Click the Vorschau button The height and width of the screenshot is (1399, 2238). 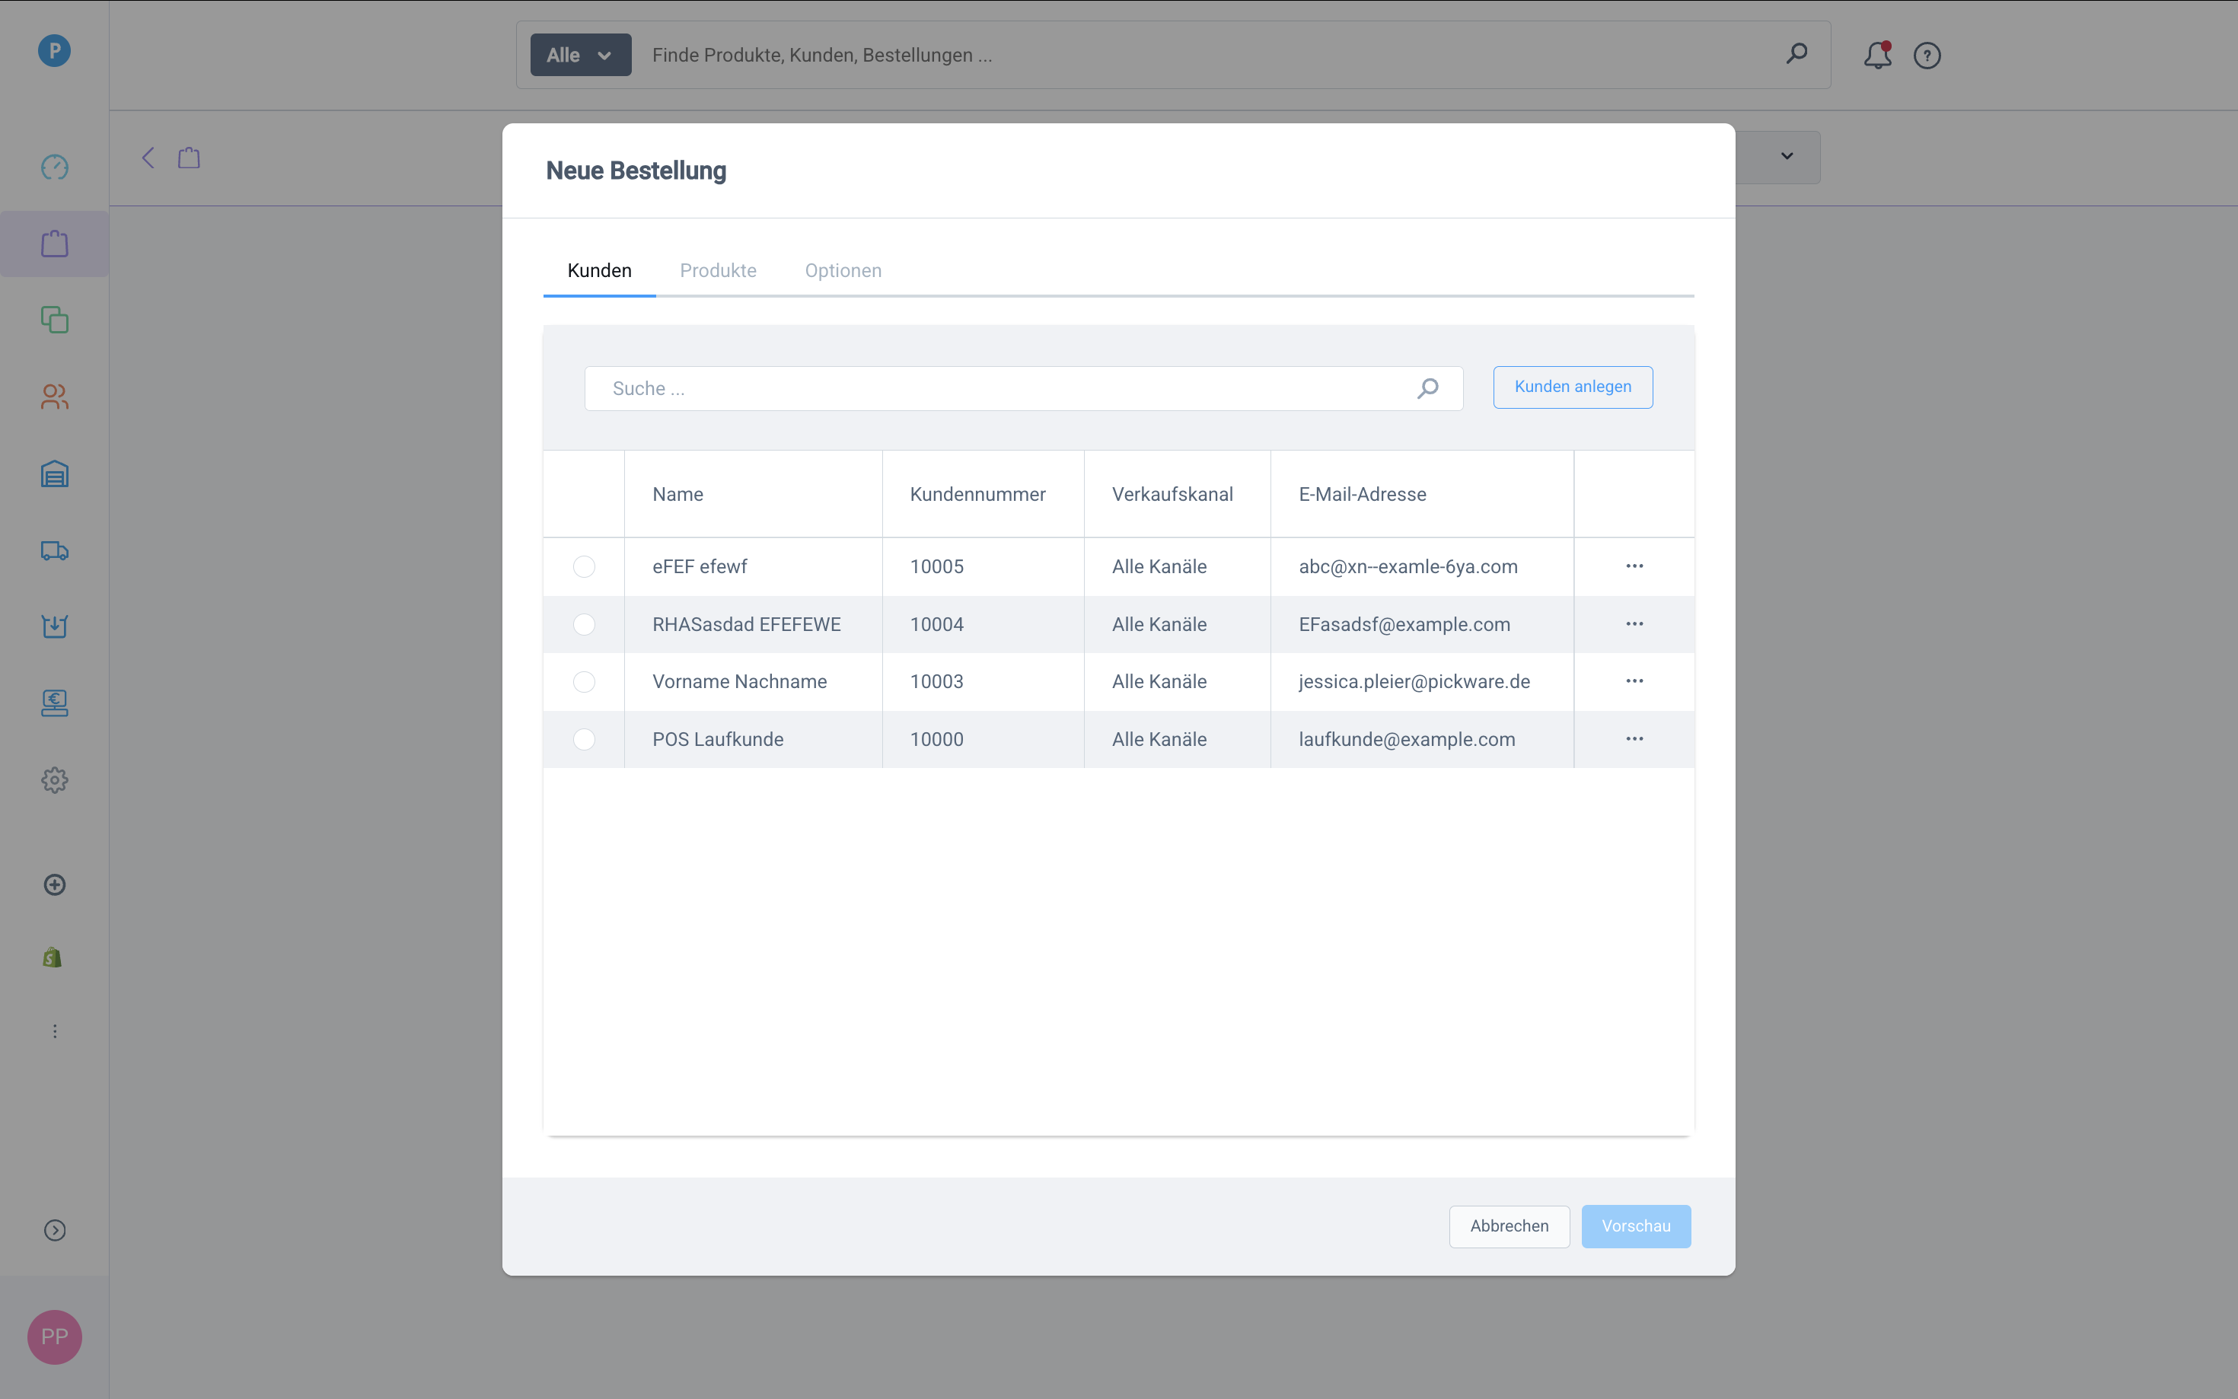click(x=1635, y=1226)
